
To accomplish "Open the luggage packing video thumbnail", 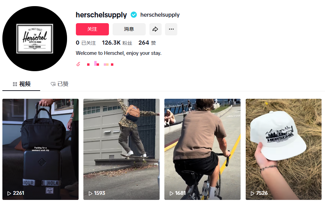I will [x=40, y=149].
